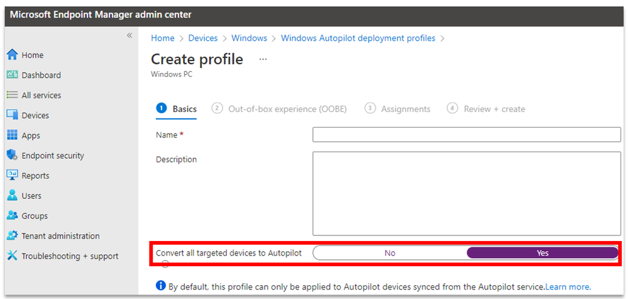Switch to the Assignments tab
The image size is (628, 299).
coord(398,109)
